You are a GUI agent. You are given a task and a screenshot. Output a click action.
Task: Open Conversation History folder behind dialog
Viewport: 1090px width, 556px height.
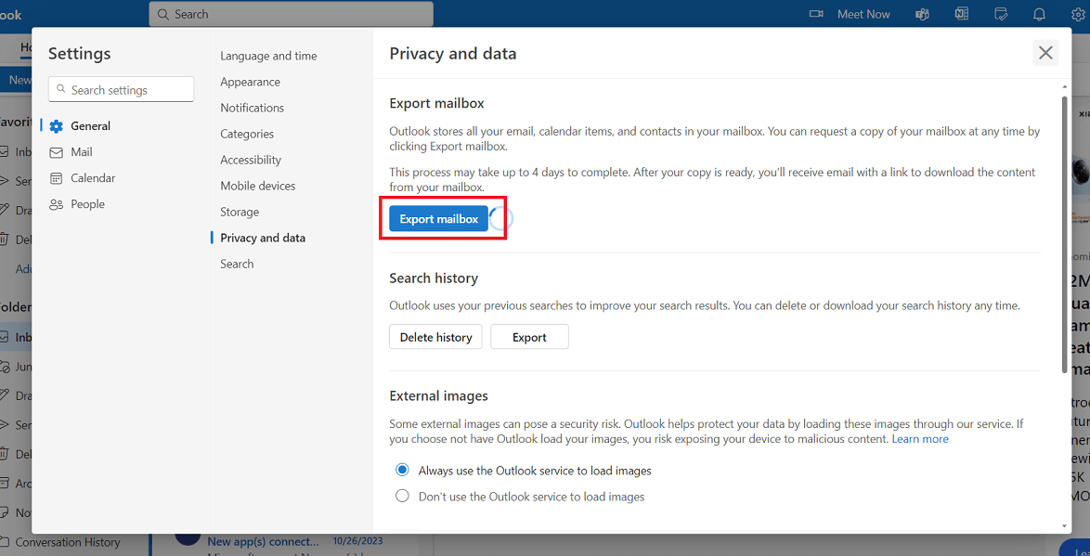68,542
